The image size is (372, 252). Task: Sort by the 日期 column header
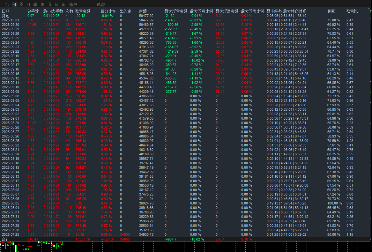click(x=6, y=11)
